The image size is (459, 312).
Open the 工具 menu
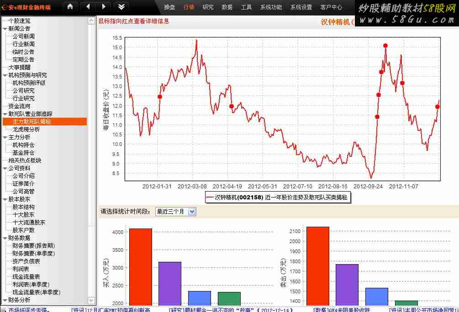click(246, 7)
